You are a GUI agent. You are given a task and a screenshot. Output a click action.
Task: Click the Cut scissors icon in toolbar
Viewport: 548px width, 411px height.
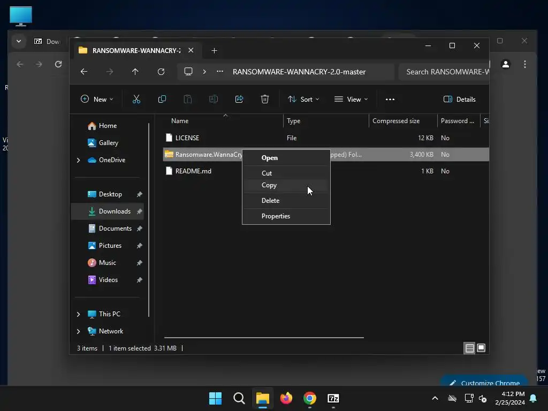tap(136, 99)
